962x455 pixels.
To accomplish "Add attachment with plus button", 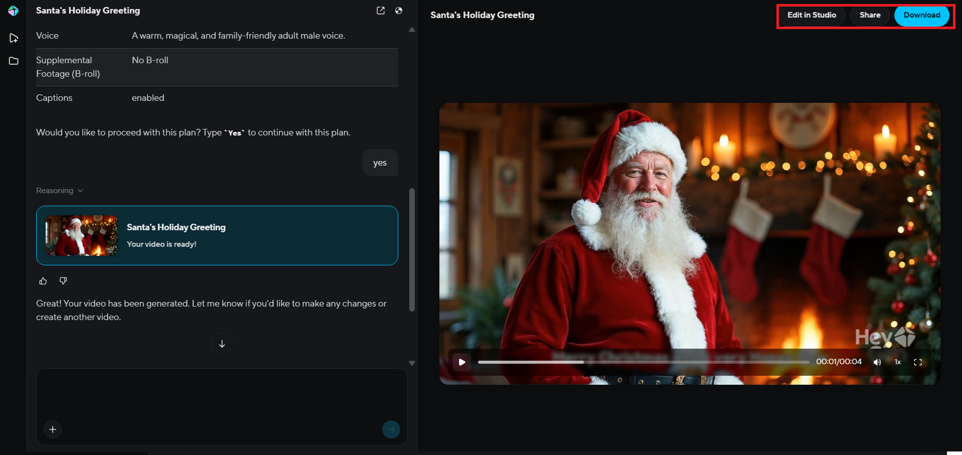I will (53, 429).
